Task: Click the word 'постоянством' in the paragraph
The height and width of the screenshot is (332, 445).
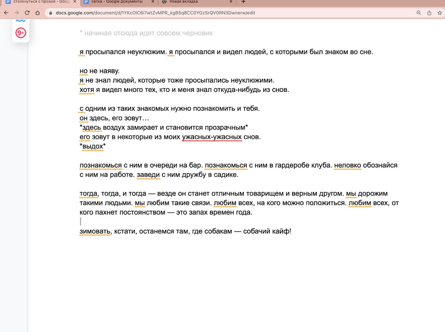Action: coord(143,212)
